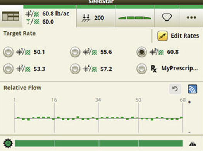This screenshot has height=151, width=203.
Task: Select the 53.3 target rate radio
Action: [8, 69]
